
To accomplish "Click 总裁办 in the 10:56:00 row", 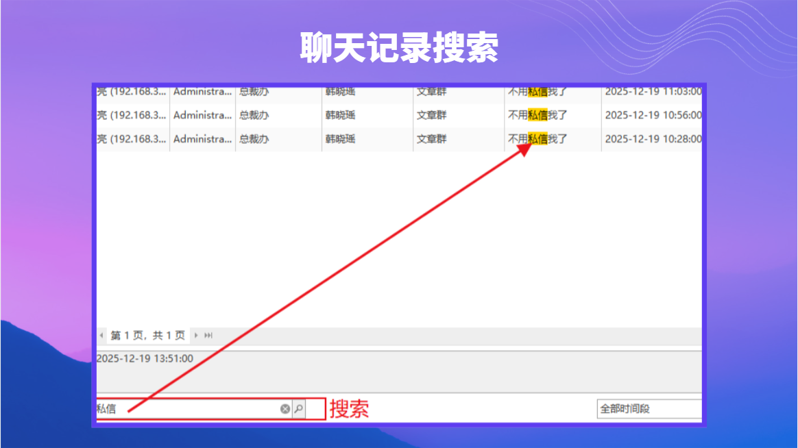I will [254, 116].
